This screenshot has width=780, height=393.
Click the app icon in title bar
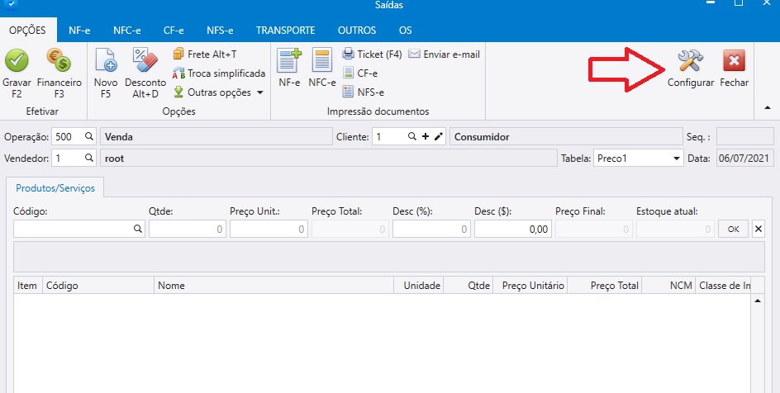(10, 4)
